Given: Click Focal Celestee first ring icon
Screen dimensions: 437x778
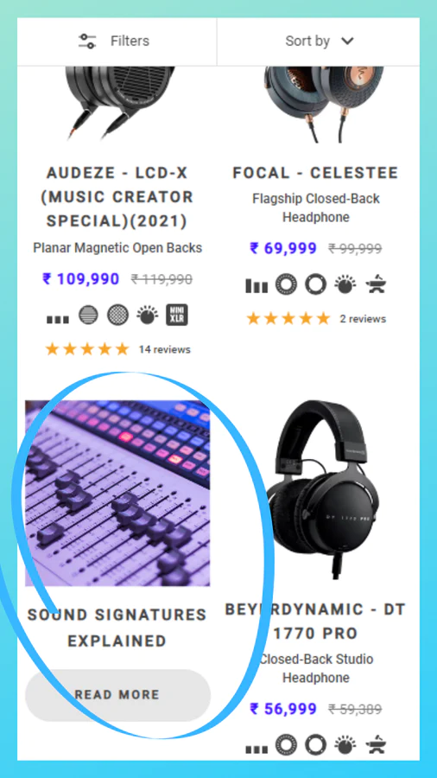Looking at the screenshot, I should (286, 284).
